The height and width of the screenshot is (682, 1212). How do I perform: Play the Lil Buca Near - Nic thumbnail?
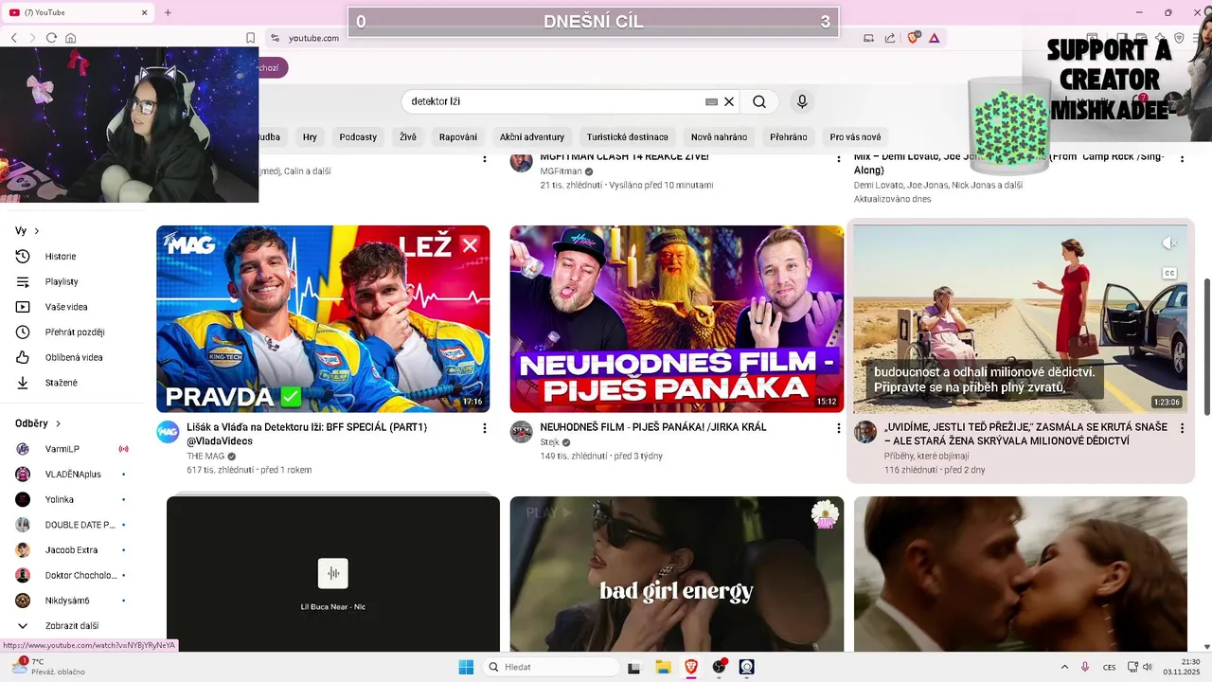point(333,574)
